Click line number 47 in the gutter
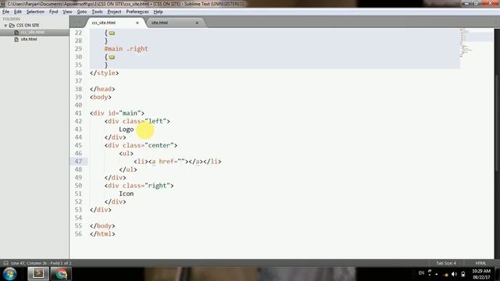 pos(78,162)
